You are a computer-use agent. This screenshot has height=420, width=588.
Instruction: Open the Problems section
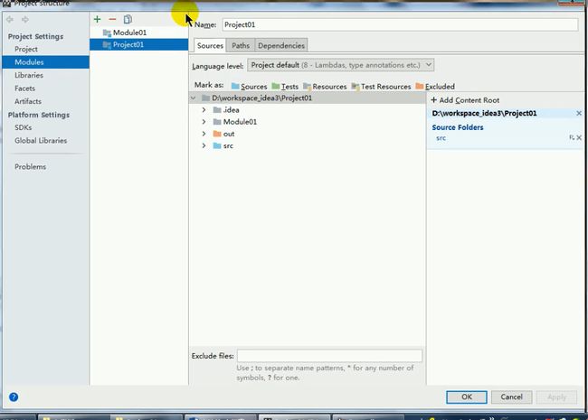click(31, 167)
